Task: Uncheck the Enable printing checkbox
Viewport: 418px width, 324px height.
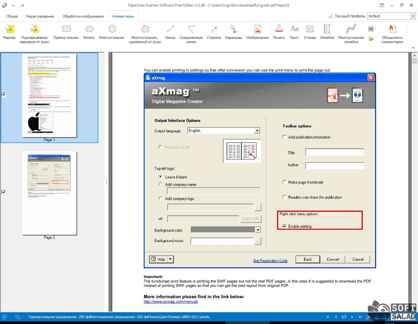Action: tap(284, 226)
